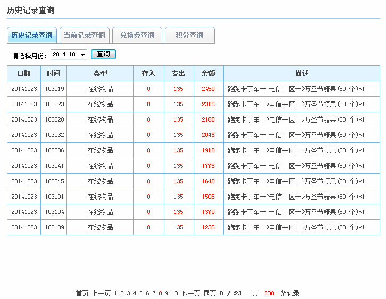Jump to 尾页 in pagination
The height and width of the screenshot is (299, 386).
209,293
